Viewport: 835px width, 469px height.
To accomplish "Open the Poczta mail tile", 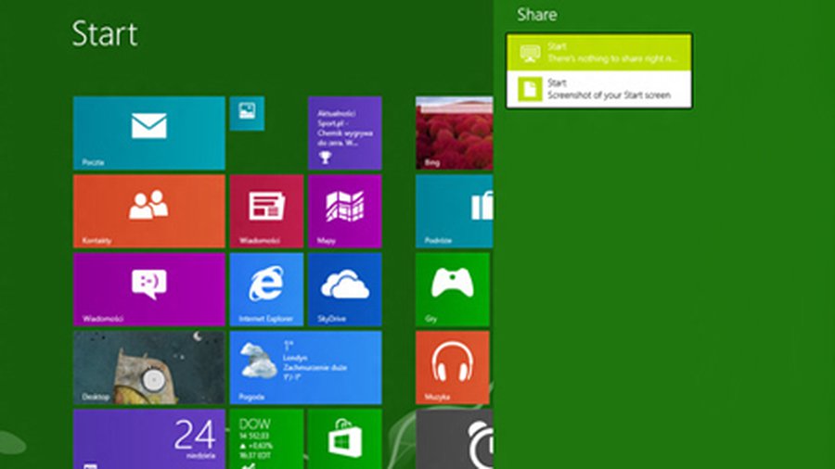I will tap(149, 133).
